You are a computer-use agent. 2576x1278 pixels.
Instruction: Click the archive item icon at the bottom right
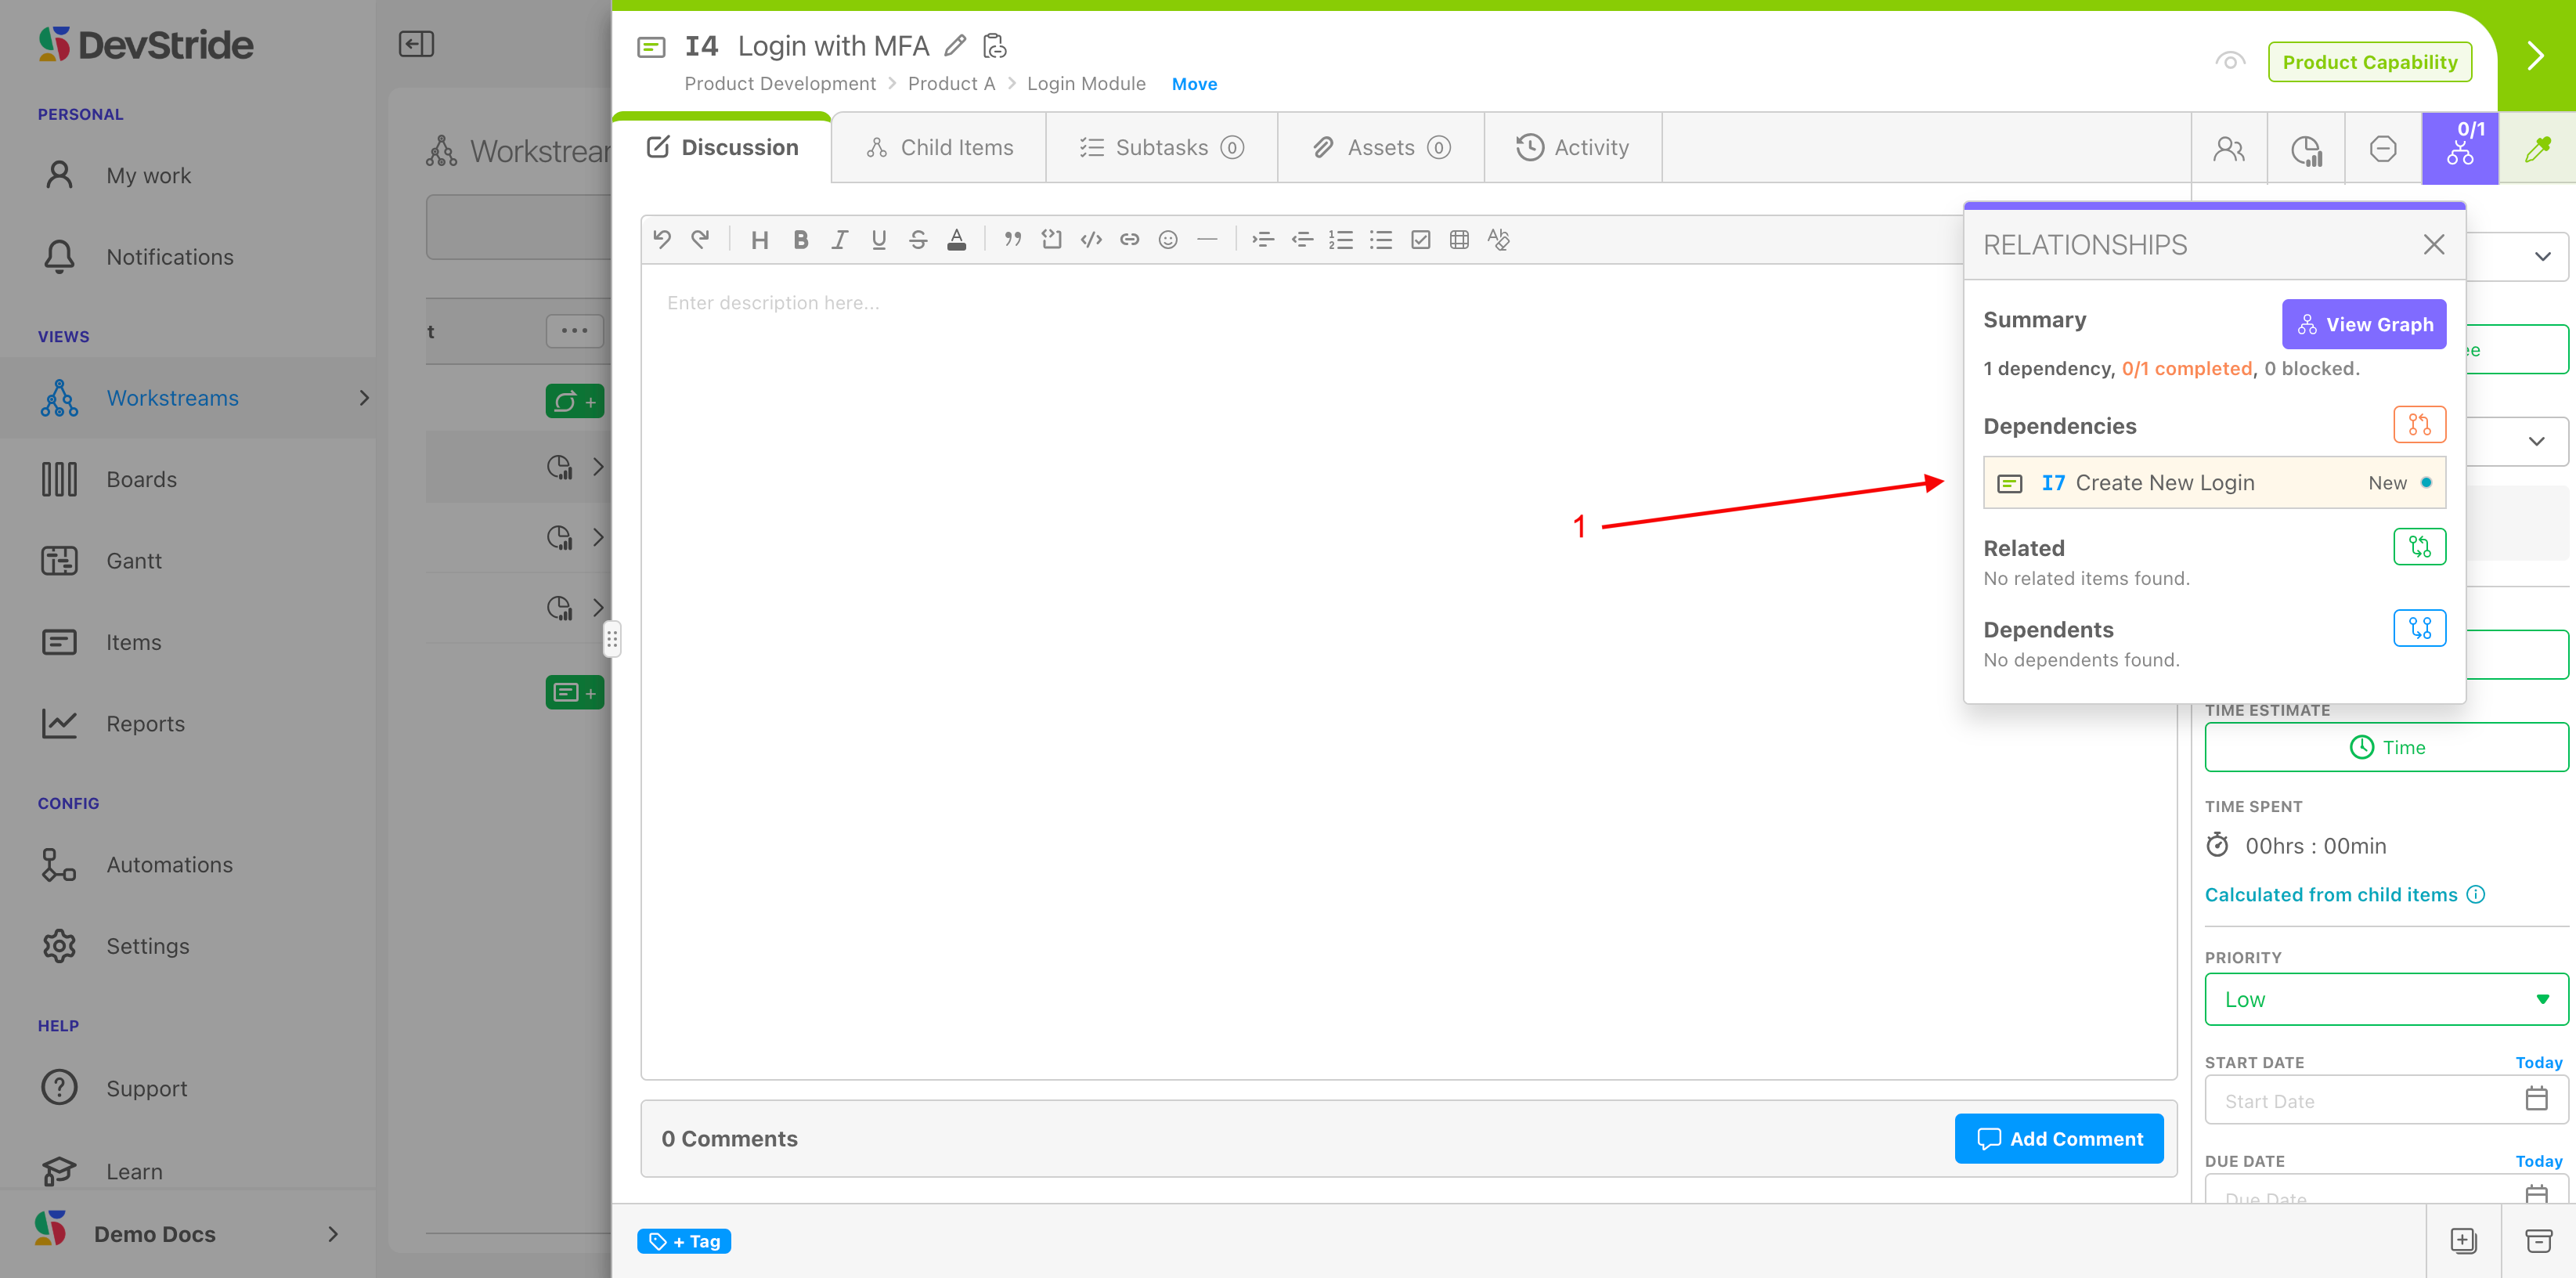[2538, 1241]
